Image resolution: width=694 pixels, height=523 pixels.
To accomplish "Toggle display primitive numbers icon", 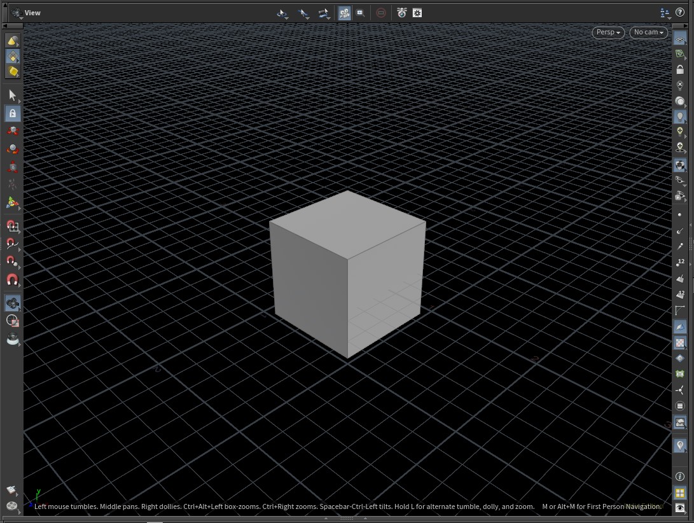I will point(680,295).
